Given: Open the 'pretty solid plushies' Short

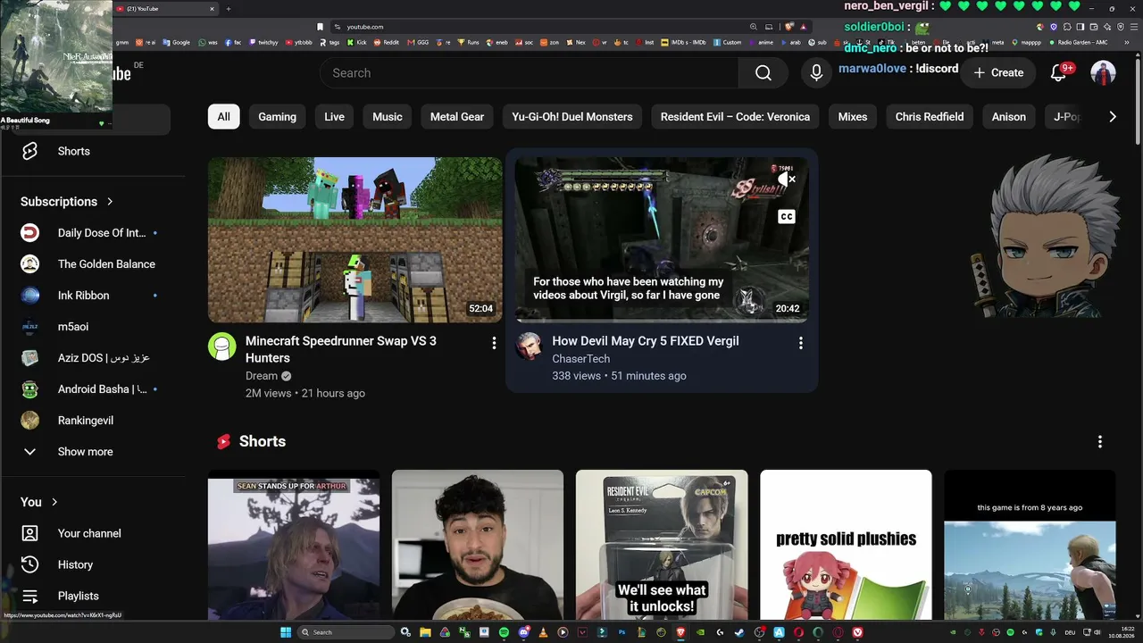Looking at the screenshot, I should 846,545.
